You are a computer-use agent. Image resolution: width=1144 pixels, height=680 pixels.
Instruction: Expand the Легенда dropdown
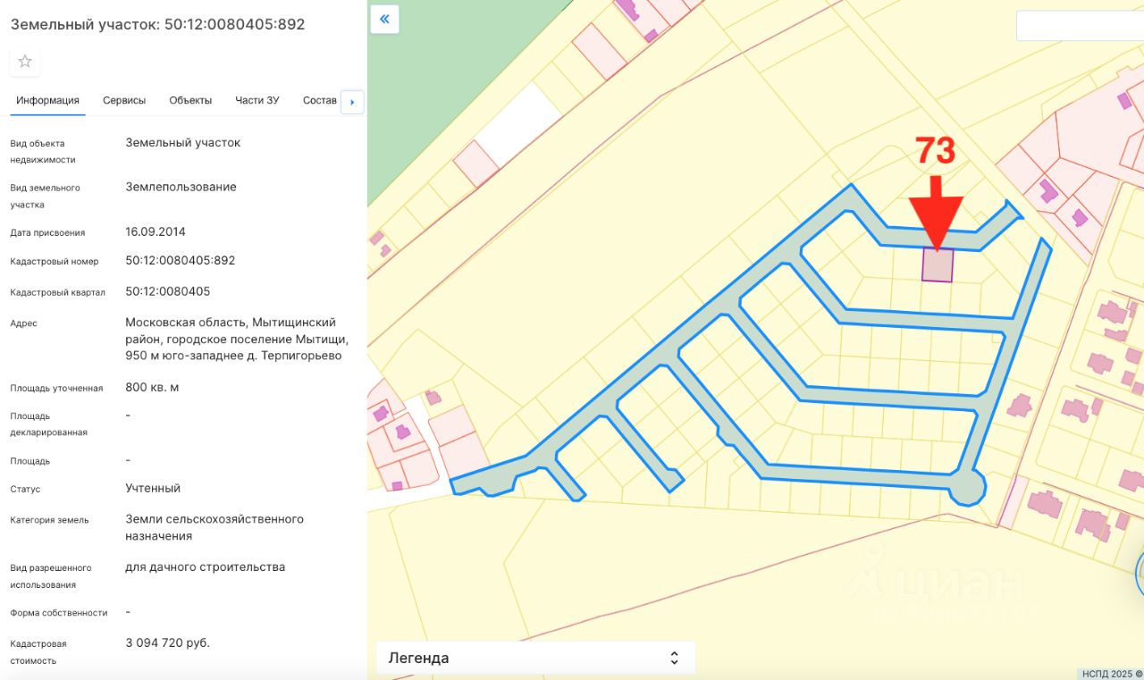click(534, 659)
